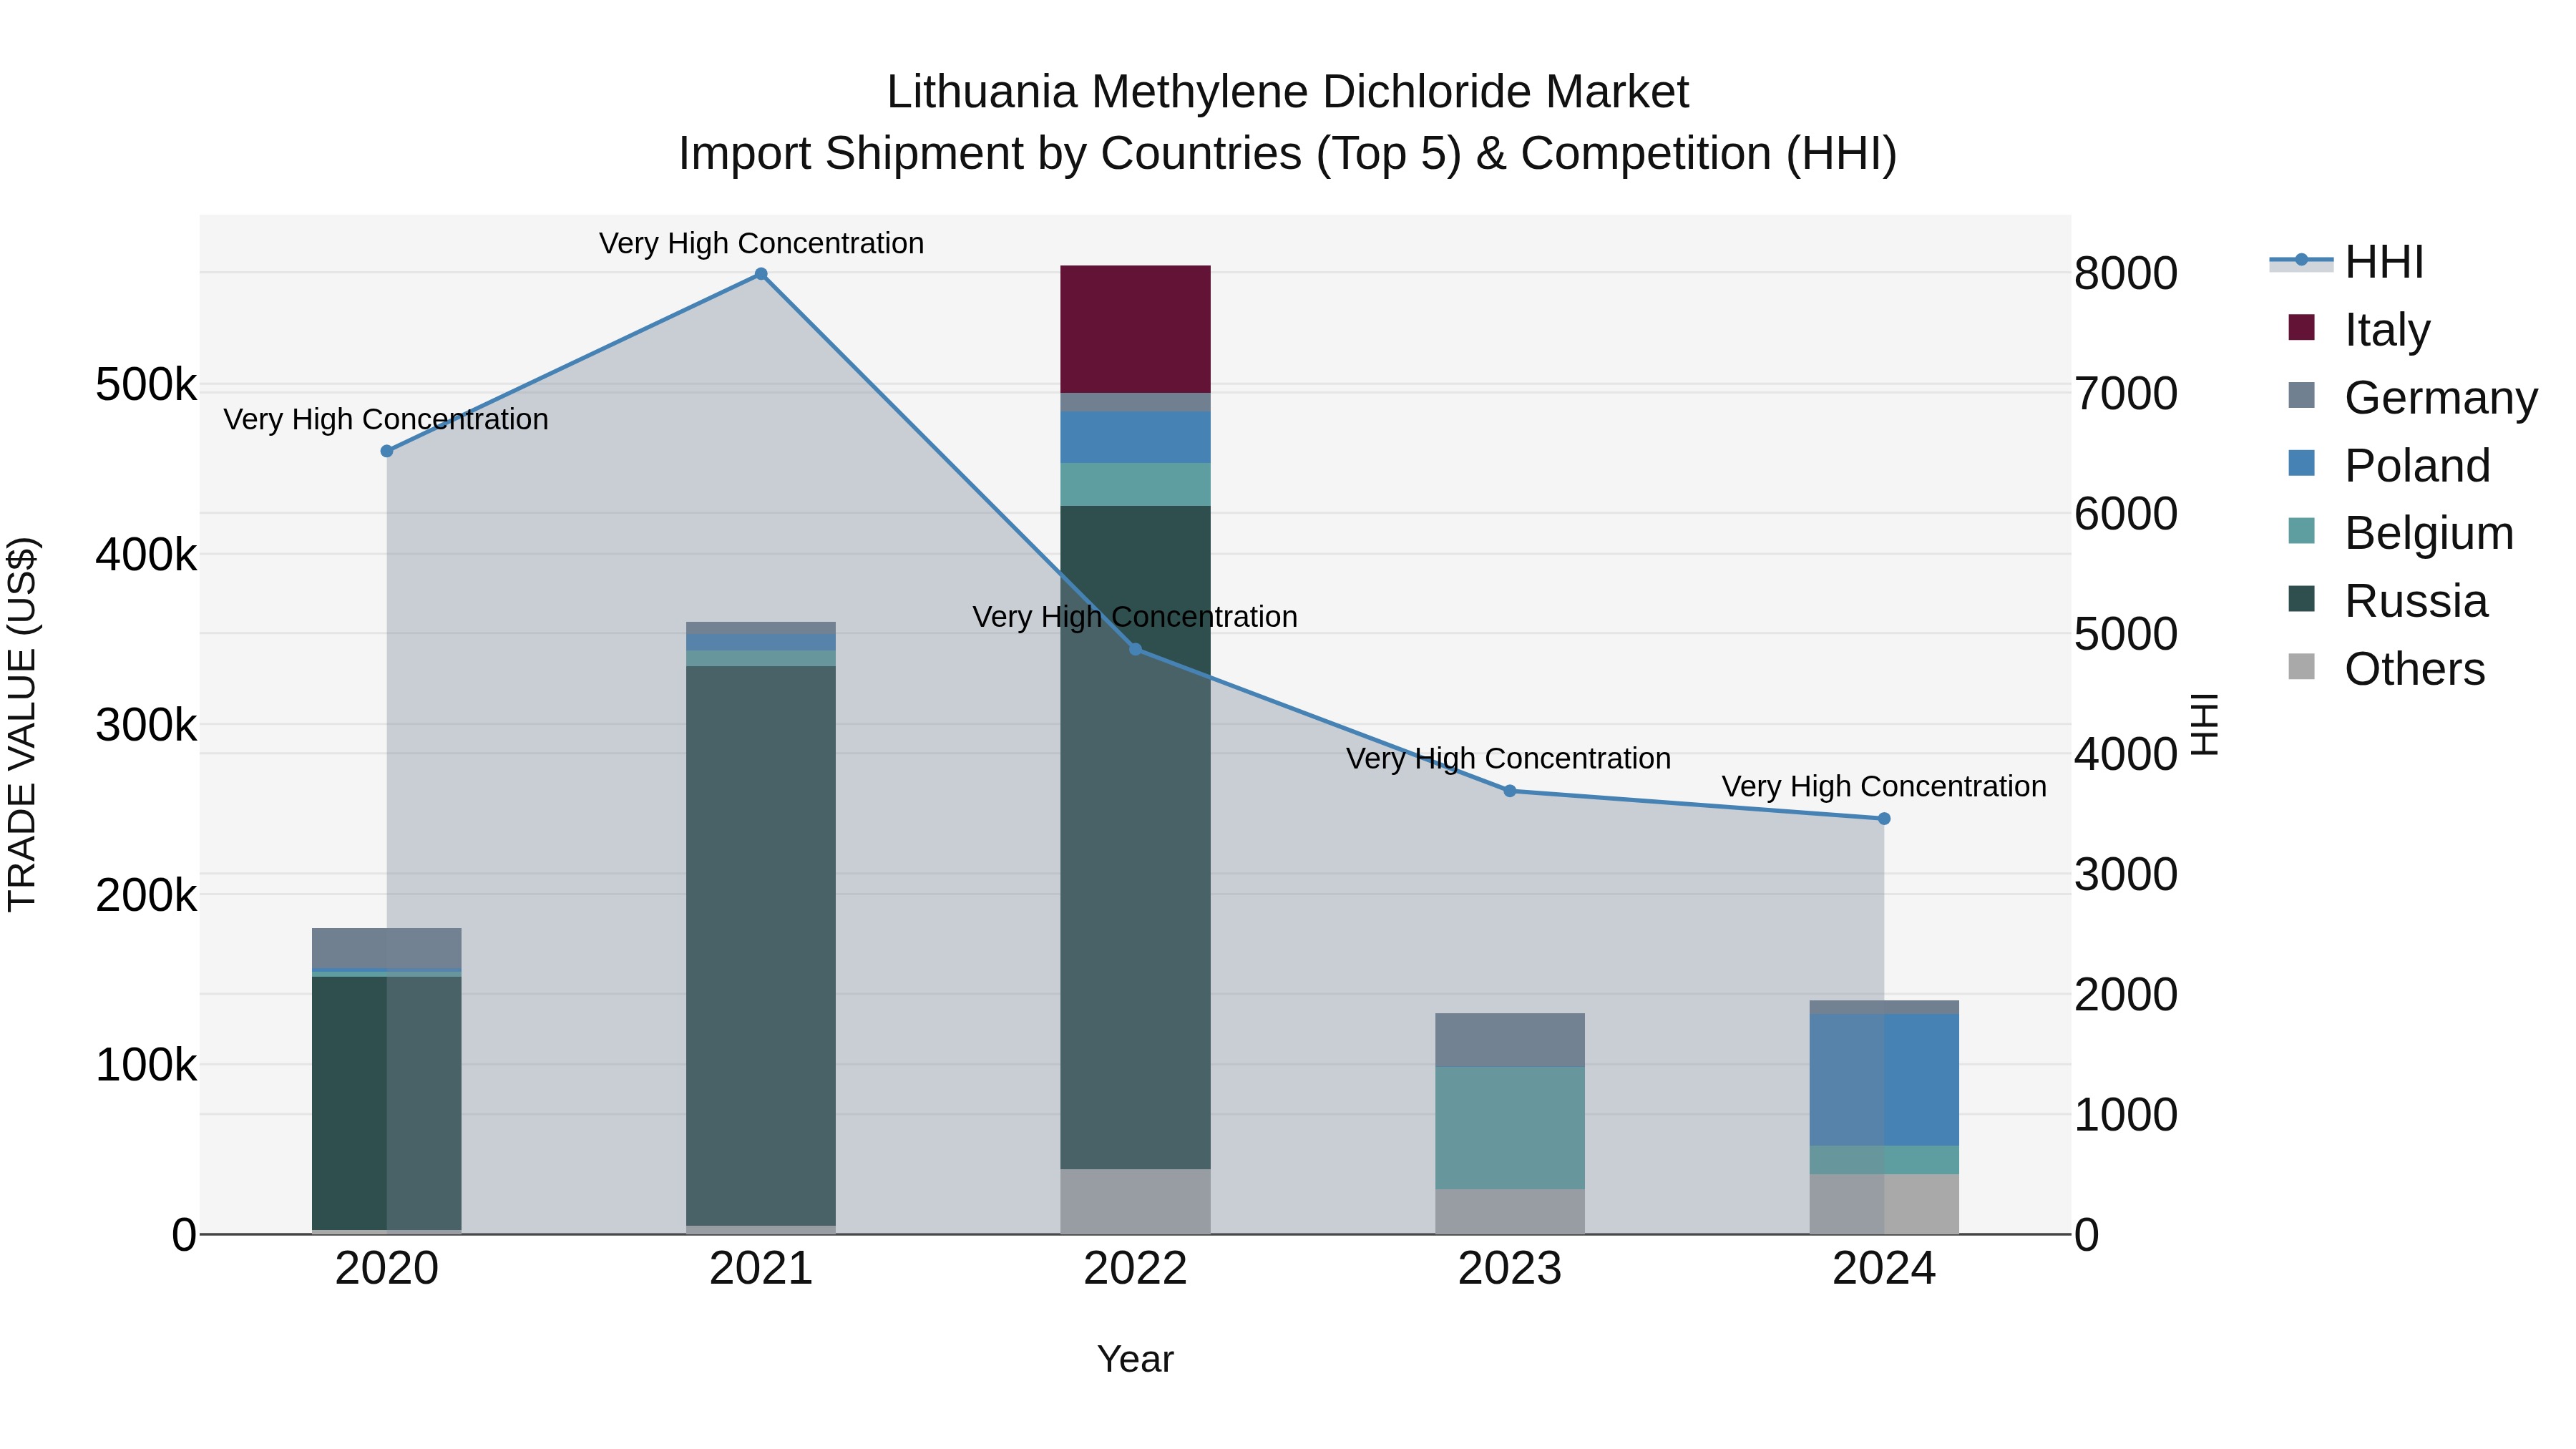
Task: Click the TRADE VALUE (US$) axis title
Action: coord(22,725)
